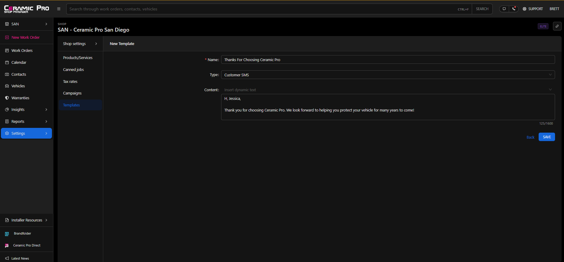564x262 pixels.
Task: Click the SAN shop icon in sidebar
Action: click(x=7, y=24)
